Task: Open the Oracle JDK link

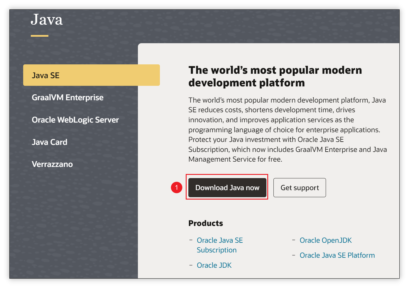Action: (x=214, y=265)
